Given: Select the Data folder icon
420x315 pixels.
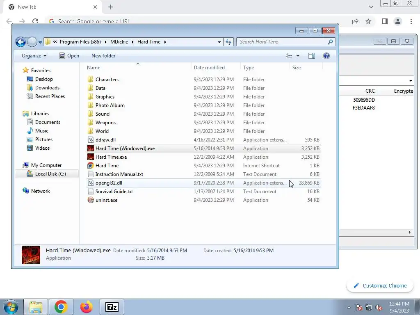Looking at the screenshot, I should [x=91, y=88].
